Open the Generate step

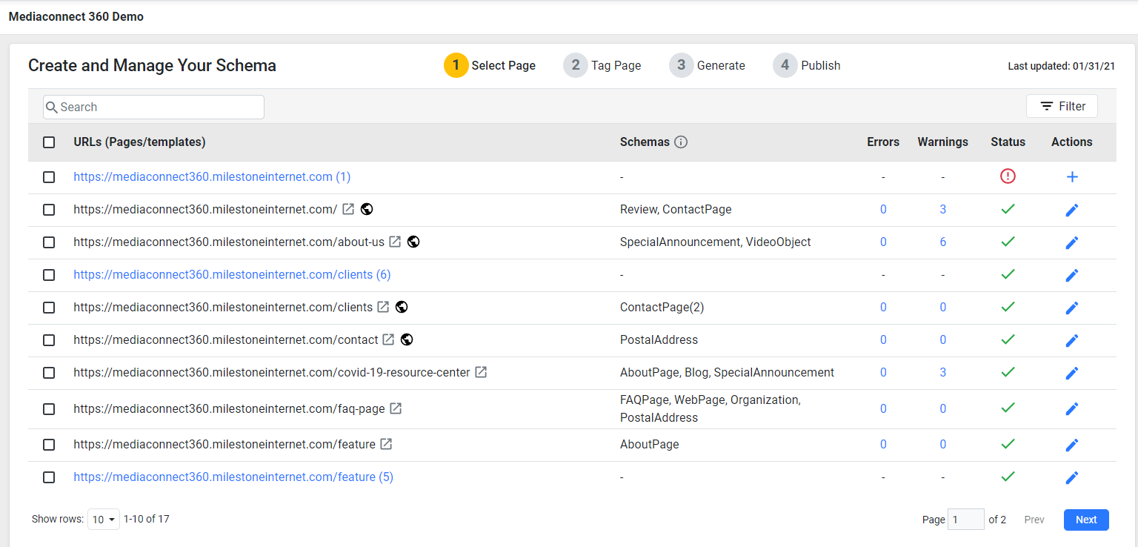[x=708, y=65]
